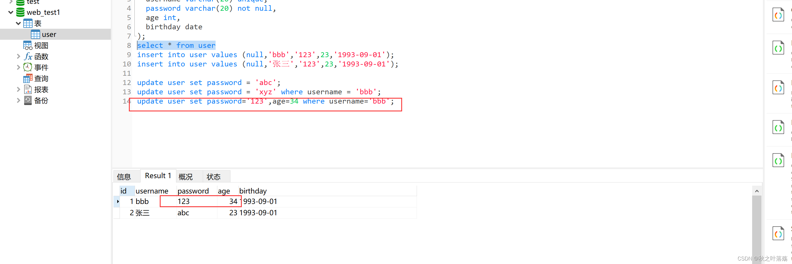This screenshot has height=264, width=792.
Task: Open the 报表 reports icon
Action: click(x=28, y=90)
